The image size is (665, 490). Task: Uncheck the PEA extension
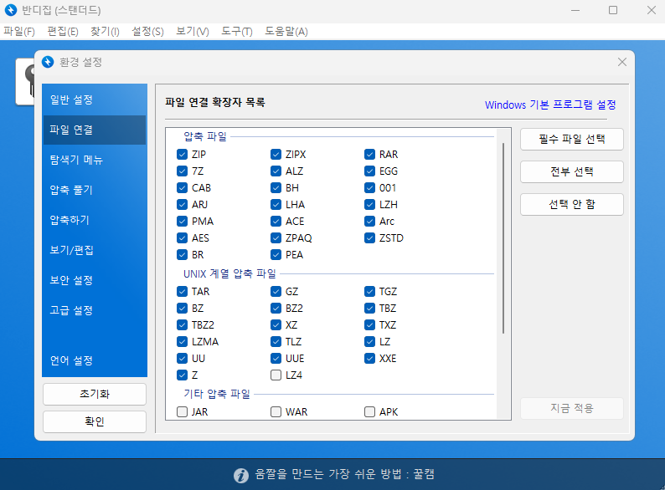pos(276,254)
